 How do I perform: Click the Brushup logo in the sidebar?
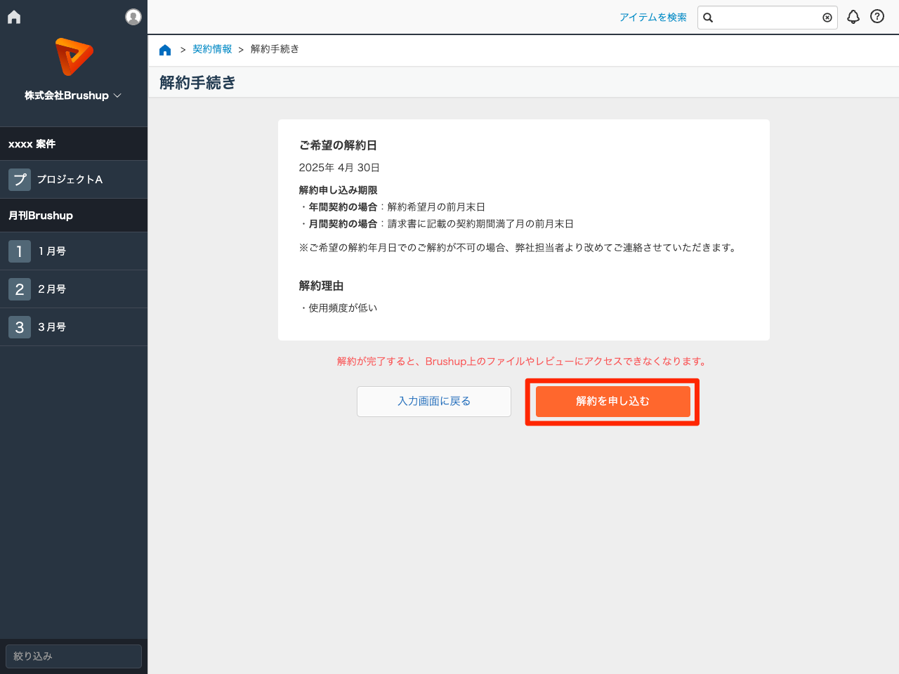[x=74, y=57]
